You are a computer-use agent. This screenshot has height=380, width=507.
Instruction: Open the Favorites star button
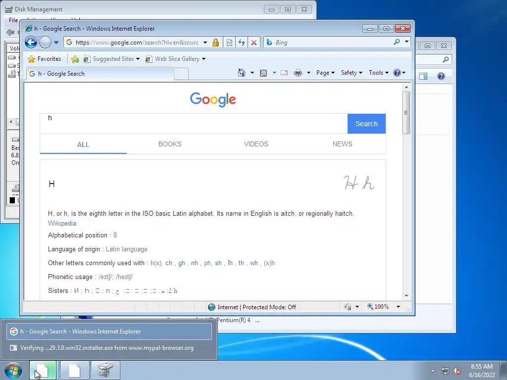(44, 59)
